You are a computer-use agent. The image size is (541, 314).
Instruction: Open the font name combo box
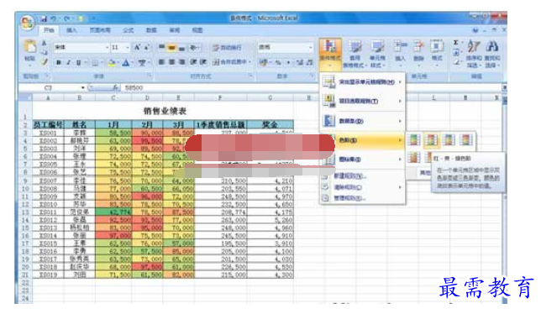coord(81,47)
